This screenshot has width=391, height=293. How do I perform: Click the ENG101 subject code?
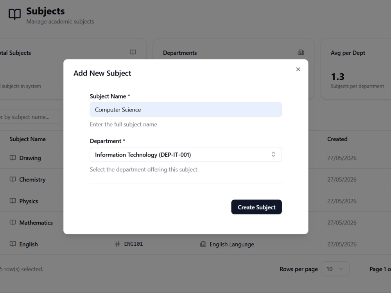[133, 244]
